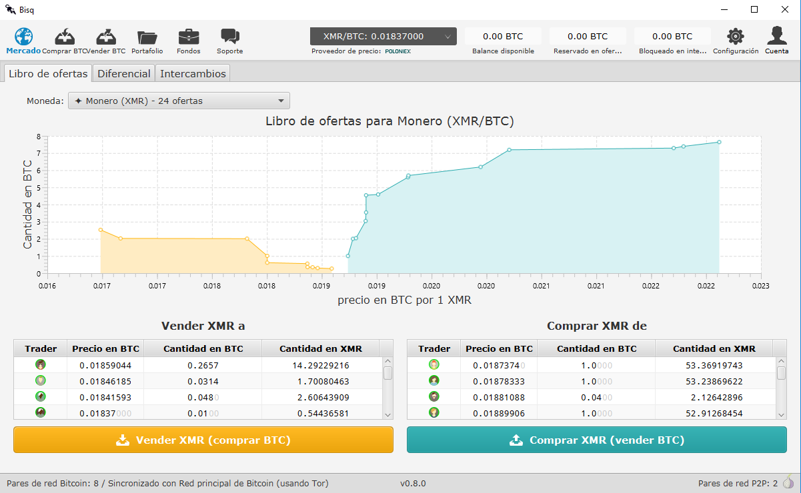Open the Fondos briefcase icon
Screen dimensions: 801x493
click(x=188, y=37)
